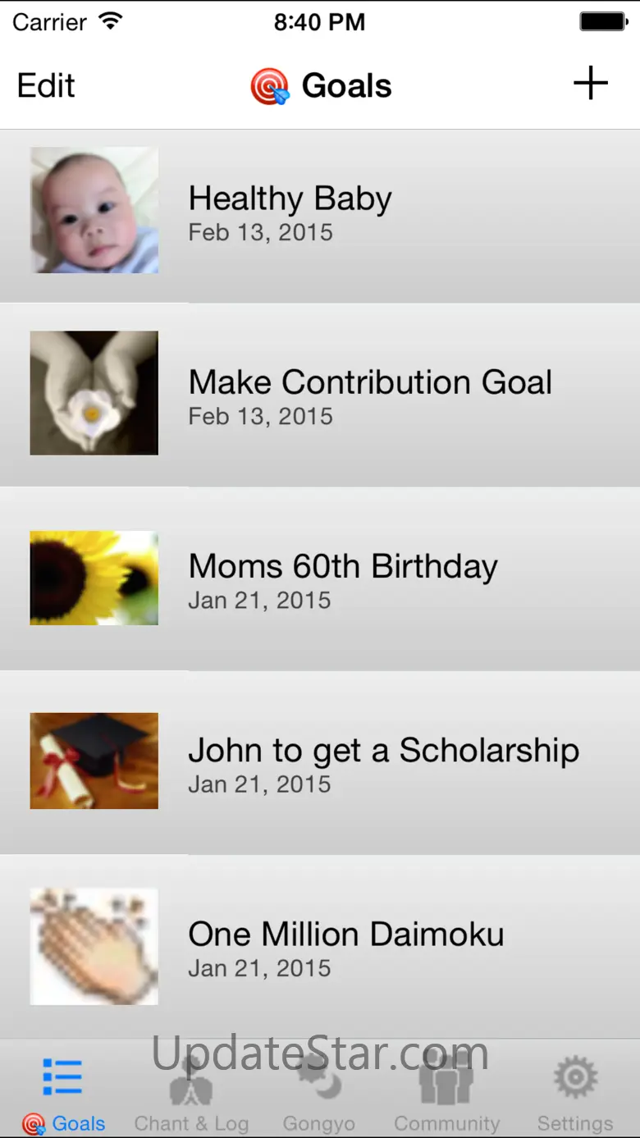The image size is (640, 1138).
Task: Tap the sunflower thumbnail image
Action: point(94,578)
